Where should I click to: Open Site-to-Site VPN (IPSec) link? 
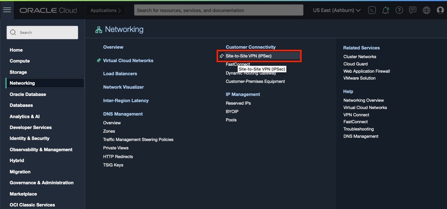click(249, 56)
